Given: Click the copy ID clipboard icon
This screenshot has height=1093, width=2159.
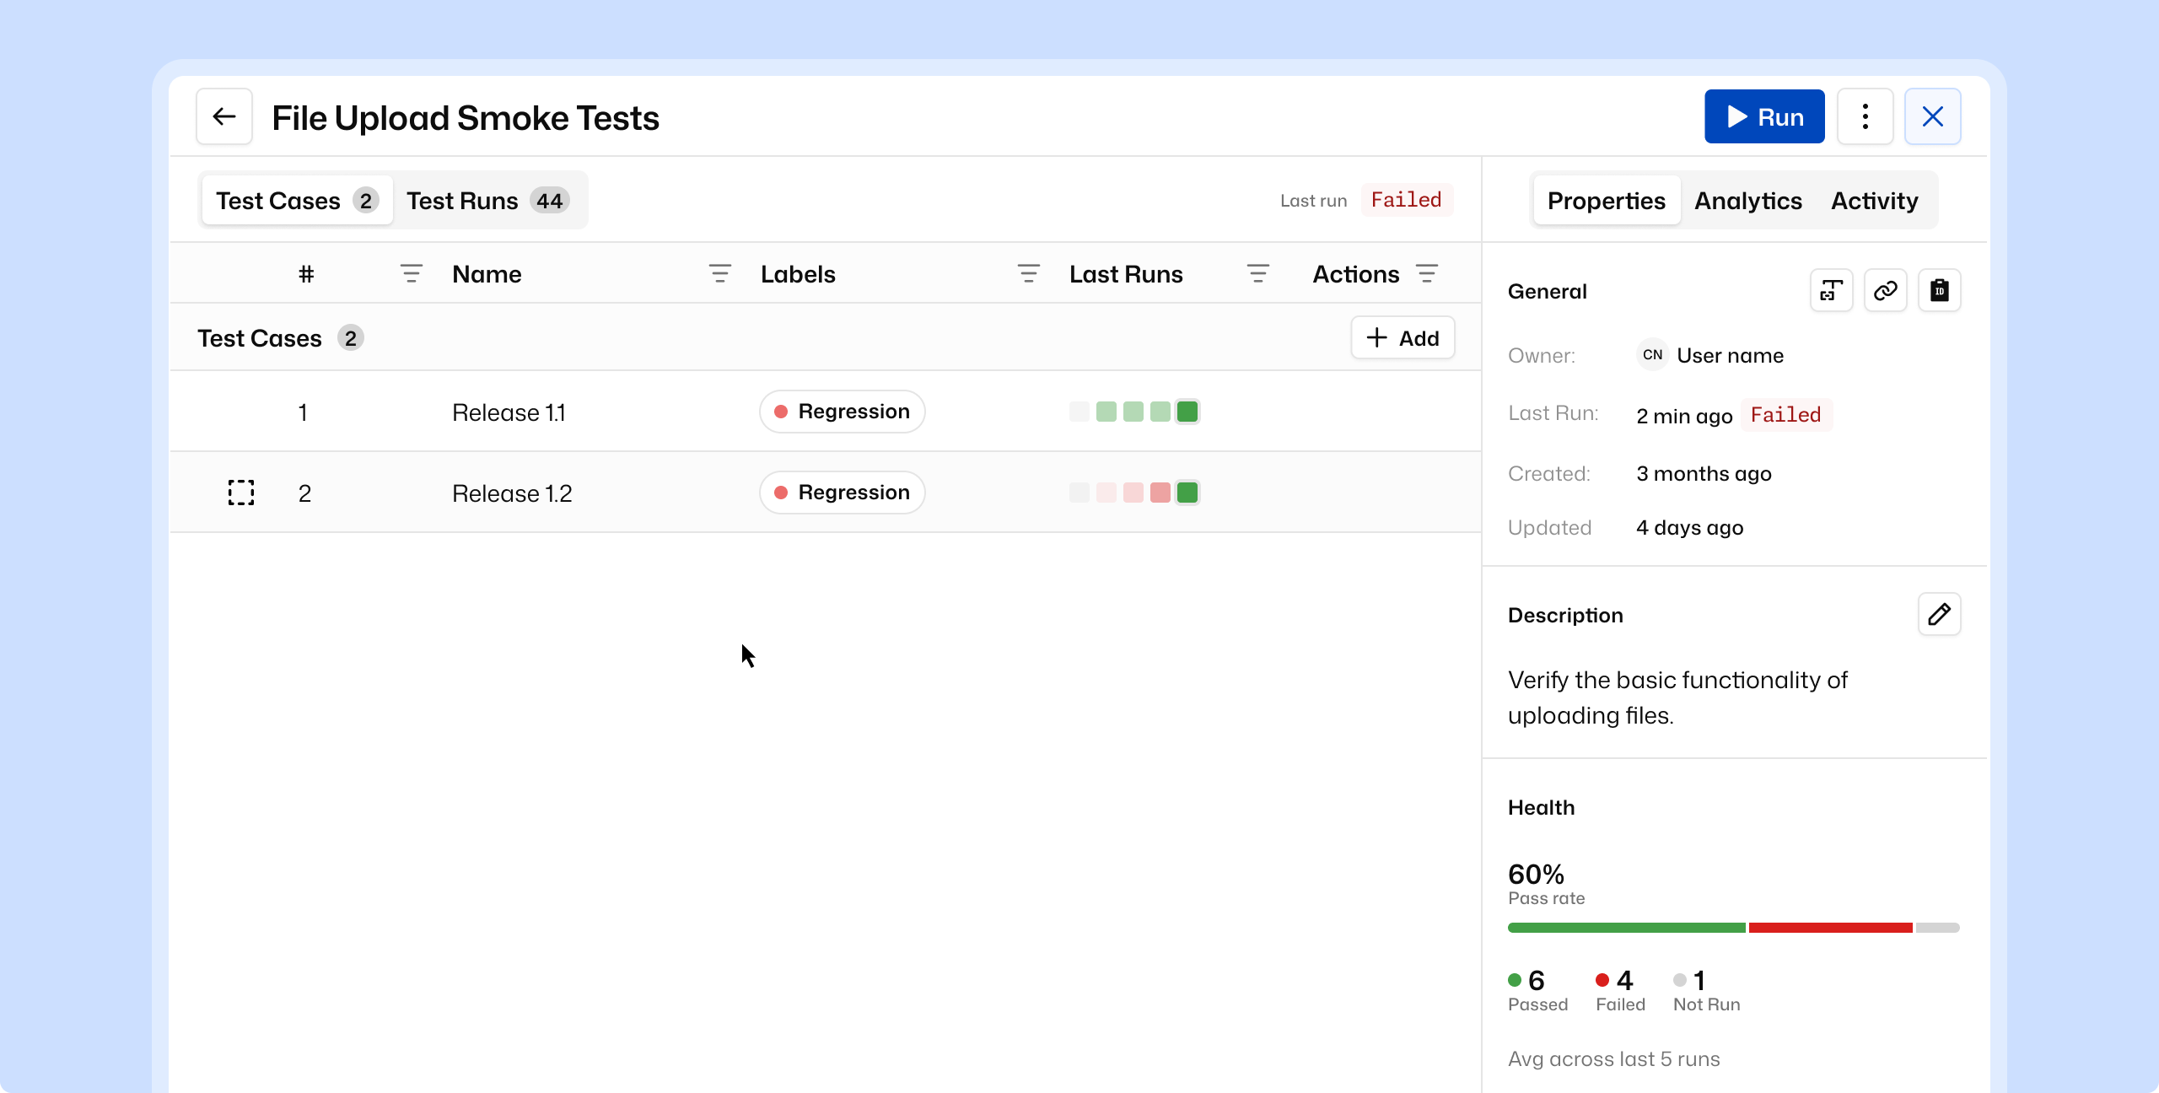Looking at the screenshot, I should point(1939,291).
